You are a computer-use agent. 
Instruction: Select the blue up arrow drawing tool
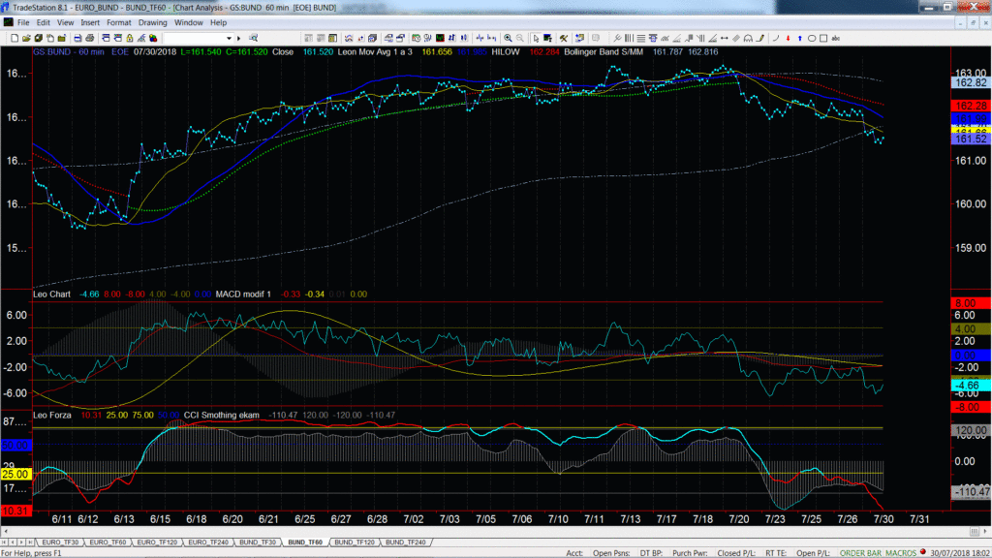(x=799, y=38)
